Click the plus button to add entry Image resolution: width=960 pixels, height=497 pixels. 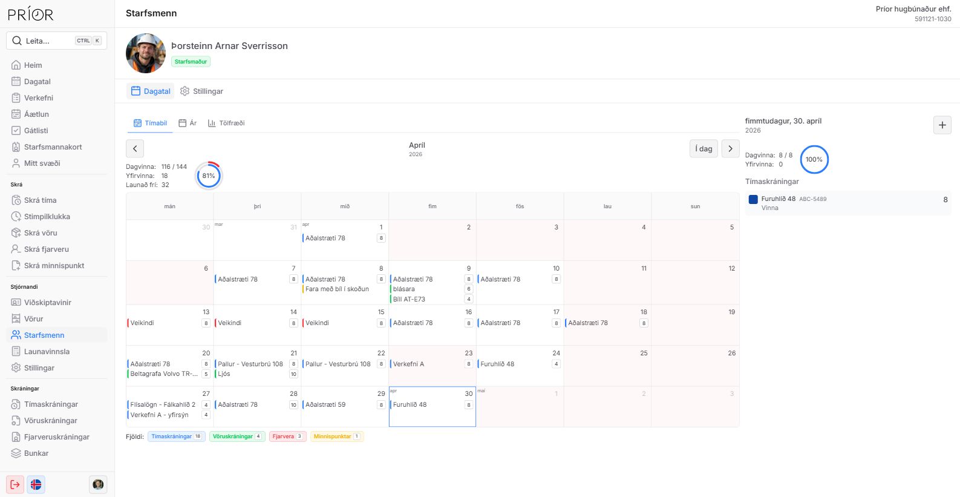[942, 125]
